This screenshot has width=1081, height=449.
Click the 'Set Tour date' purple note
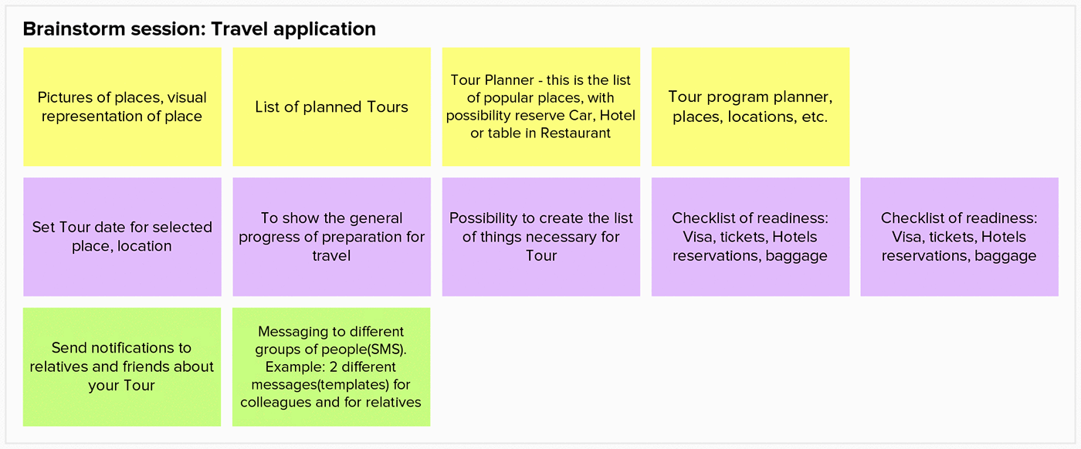click(x=122, y=237)
